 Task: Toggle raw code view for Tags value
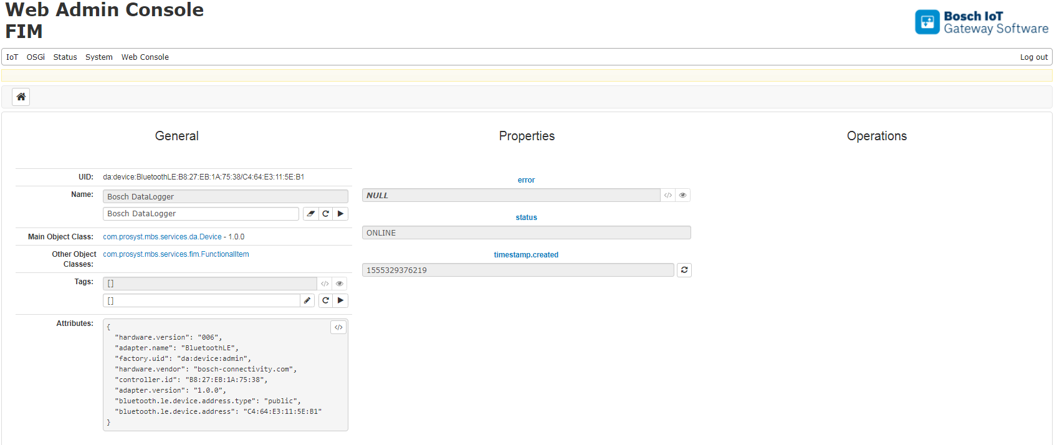325,284
